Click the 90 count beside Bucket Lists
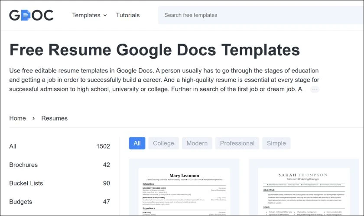The height and width of the screenshot is (216, 364). pyautogui.click(x=106, y=183)
